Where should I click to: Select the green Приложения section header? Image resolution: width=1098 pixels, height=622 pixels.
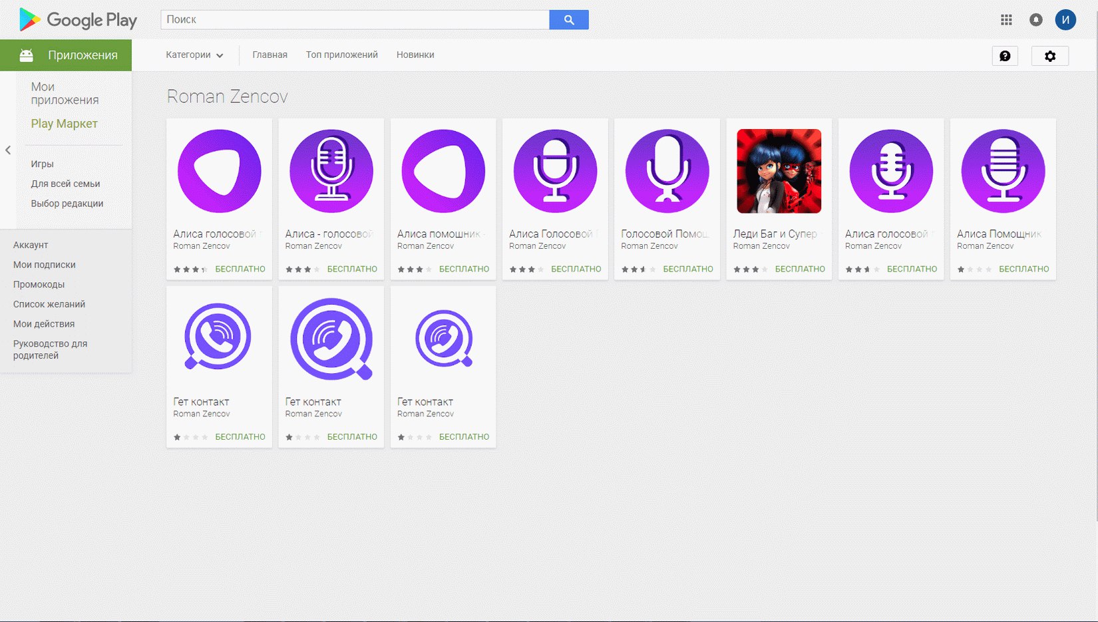click(66, 55)
